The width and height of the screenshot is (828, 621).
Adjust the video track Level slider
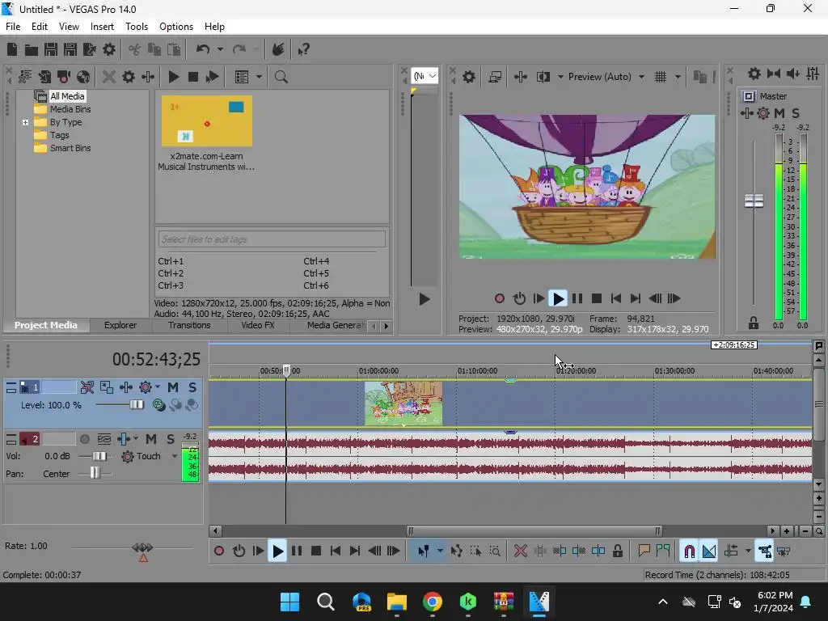pos(136,405)
